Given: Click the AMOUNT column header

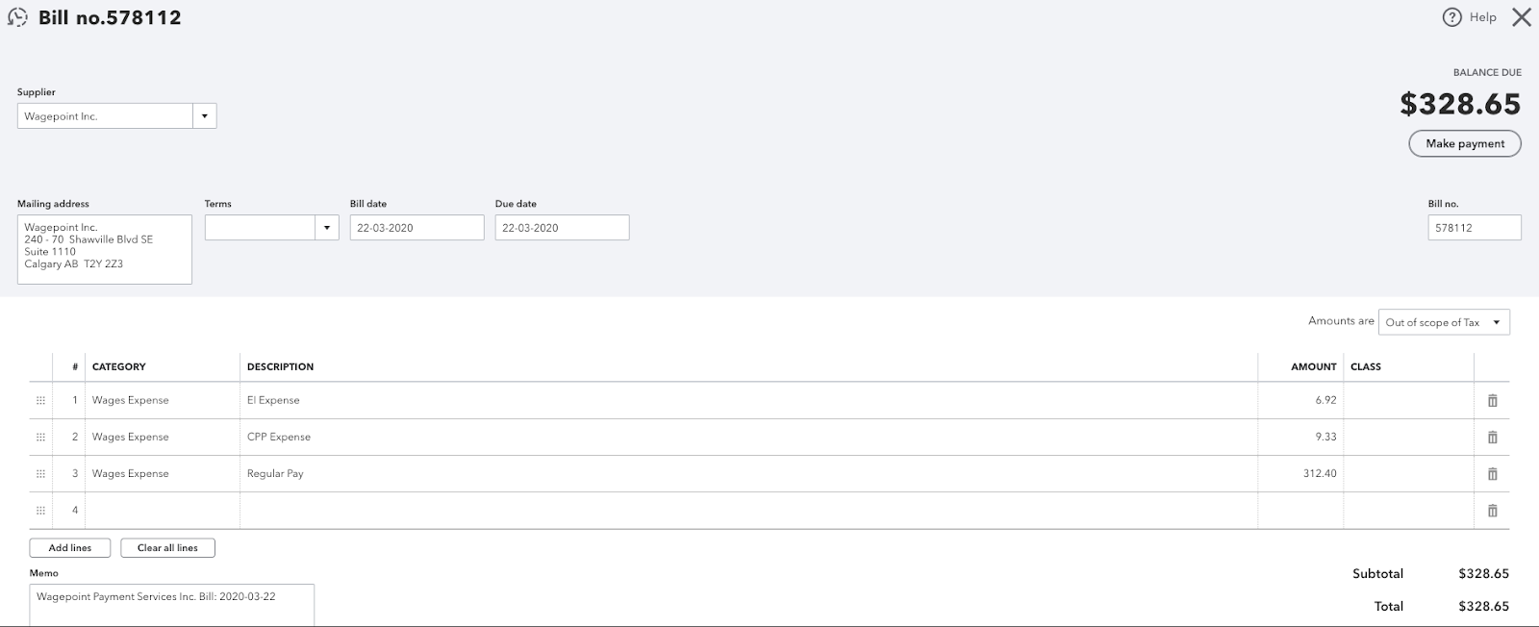Looking at the screenshot, I should 1314,367.
